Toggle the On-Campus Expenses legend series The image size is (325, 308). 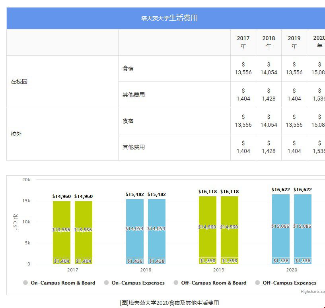[x=134, y=283]
